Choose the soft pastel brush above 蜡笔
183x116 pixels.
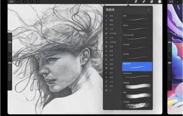click(x=137, y=85)
